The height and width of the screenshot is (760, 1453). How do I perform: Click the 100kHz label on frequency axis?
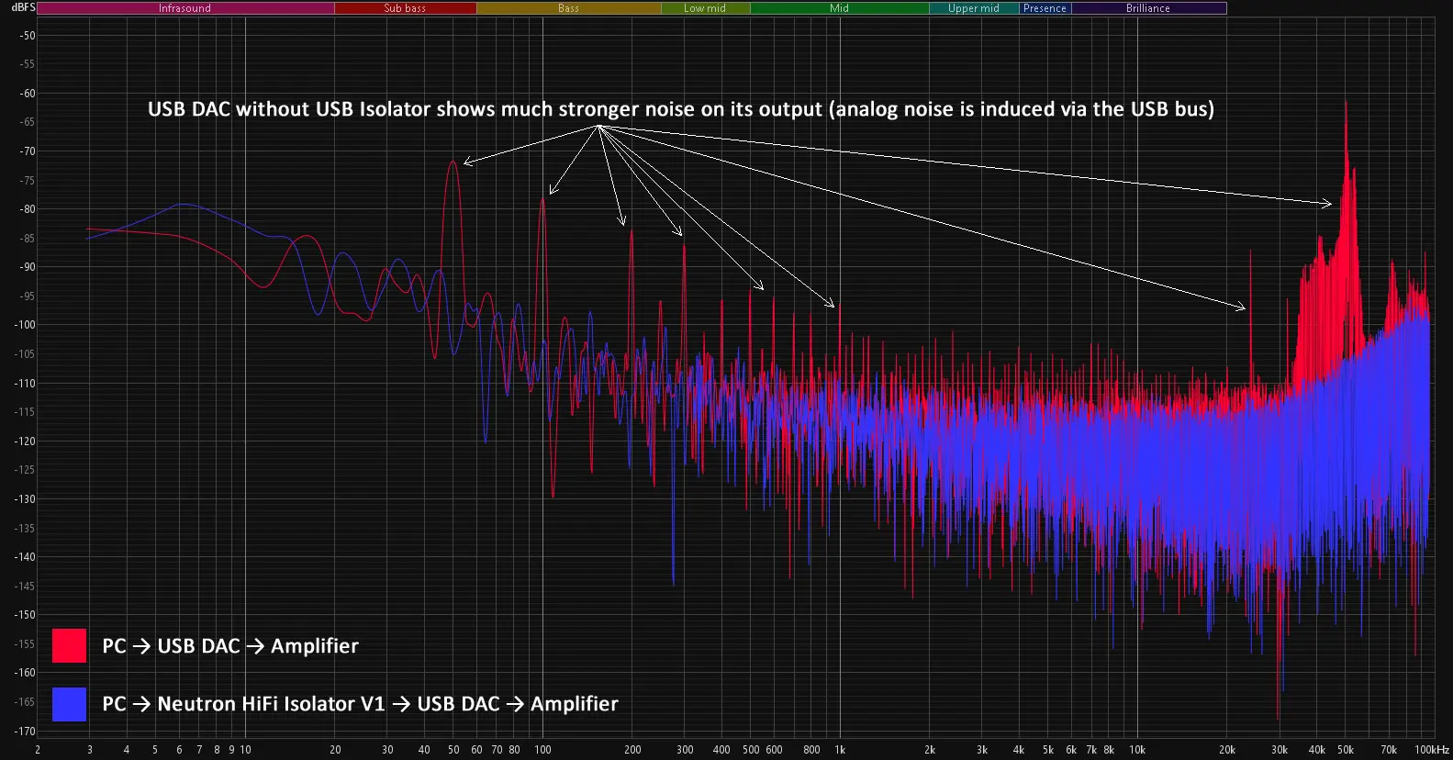click(x=1431, y=750)
